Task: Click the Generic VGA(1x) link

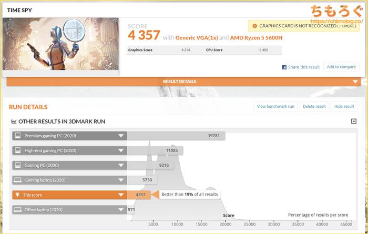Action: [197, 38]
